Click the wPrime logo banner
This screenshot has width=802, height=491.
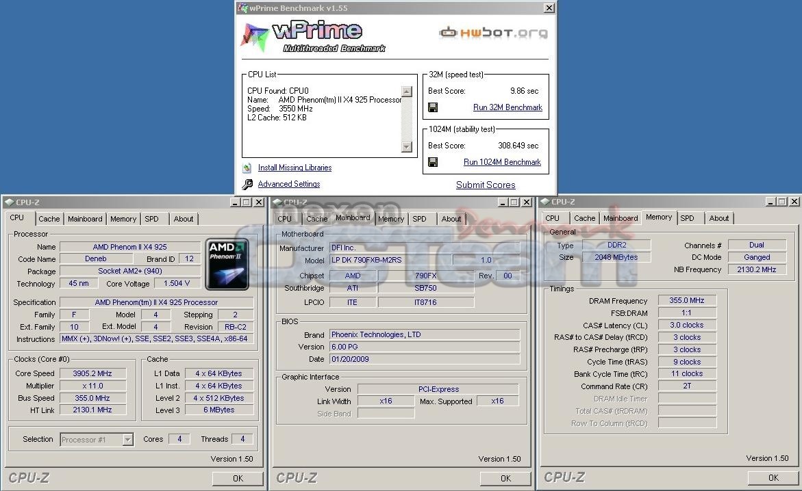[313, 38]
